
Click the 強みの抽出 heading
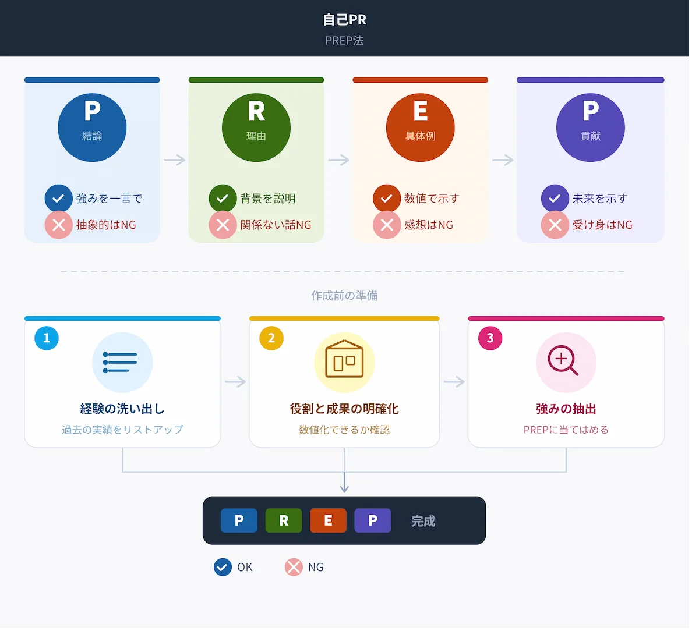tap(566, 409)
